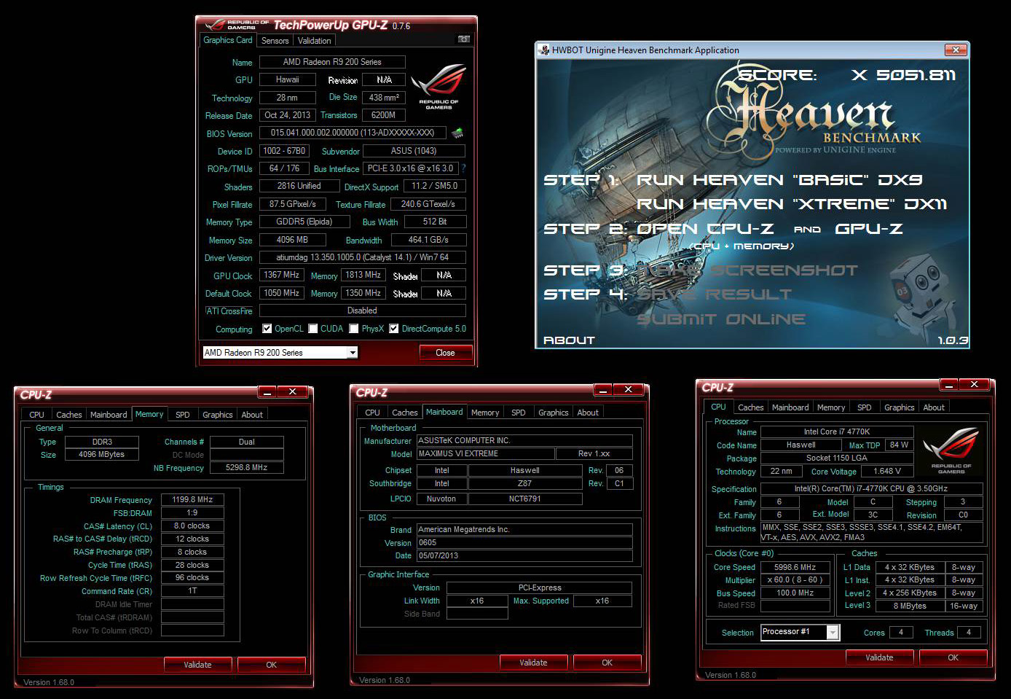
Task: Close the HWBOT Unigine Heaven window
Action: 955,50
